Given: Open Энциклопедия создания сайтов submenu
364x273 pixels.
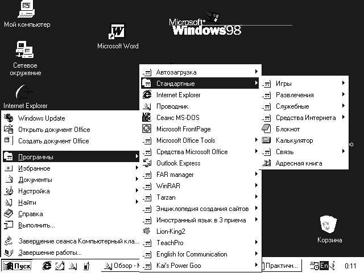Looking at the screenshot, I should [200, 209].
